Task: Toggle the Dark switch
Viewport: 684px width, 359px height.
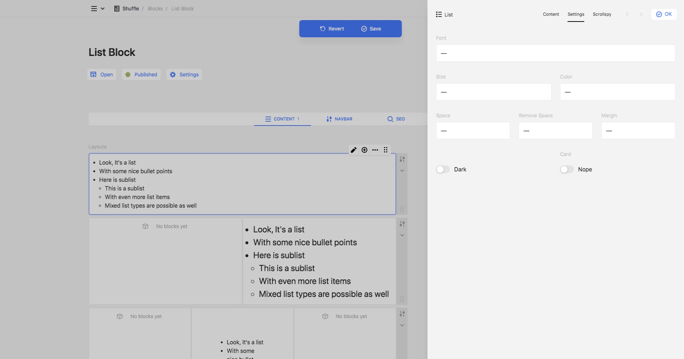Action: (443, 169)
